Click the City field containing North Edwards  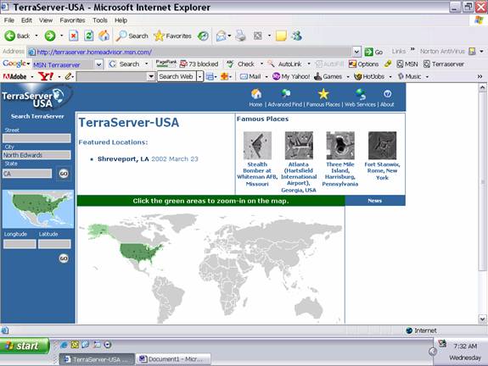click(x=36, y=155)
